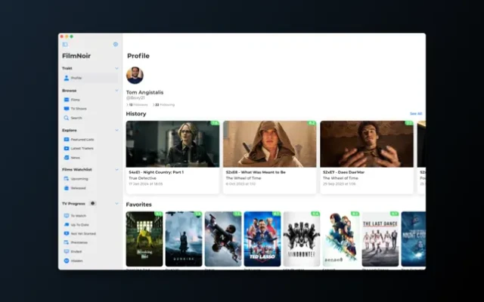Image resolution: width=484 pixels, height=302 pixels.
Task: Open the Following count link
Action: [x=164, y=105]
